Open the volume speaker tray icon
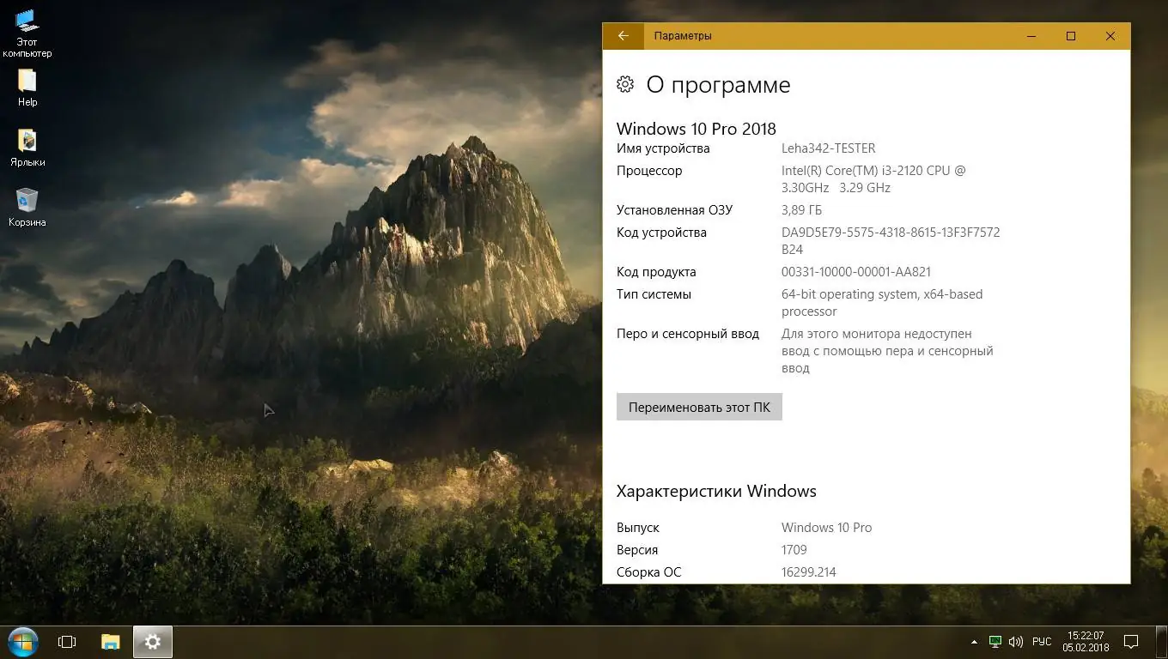1168x659 pixels. [x=1016, y=642]
